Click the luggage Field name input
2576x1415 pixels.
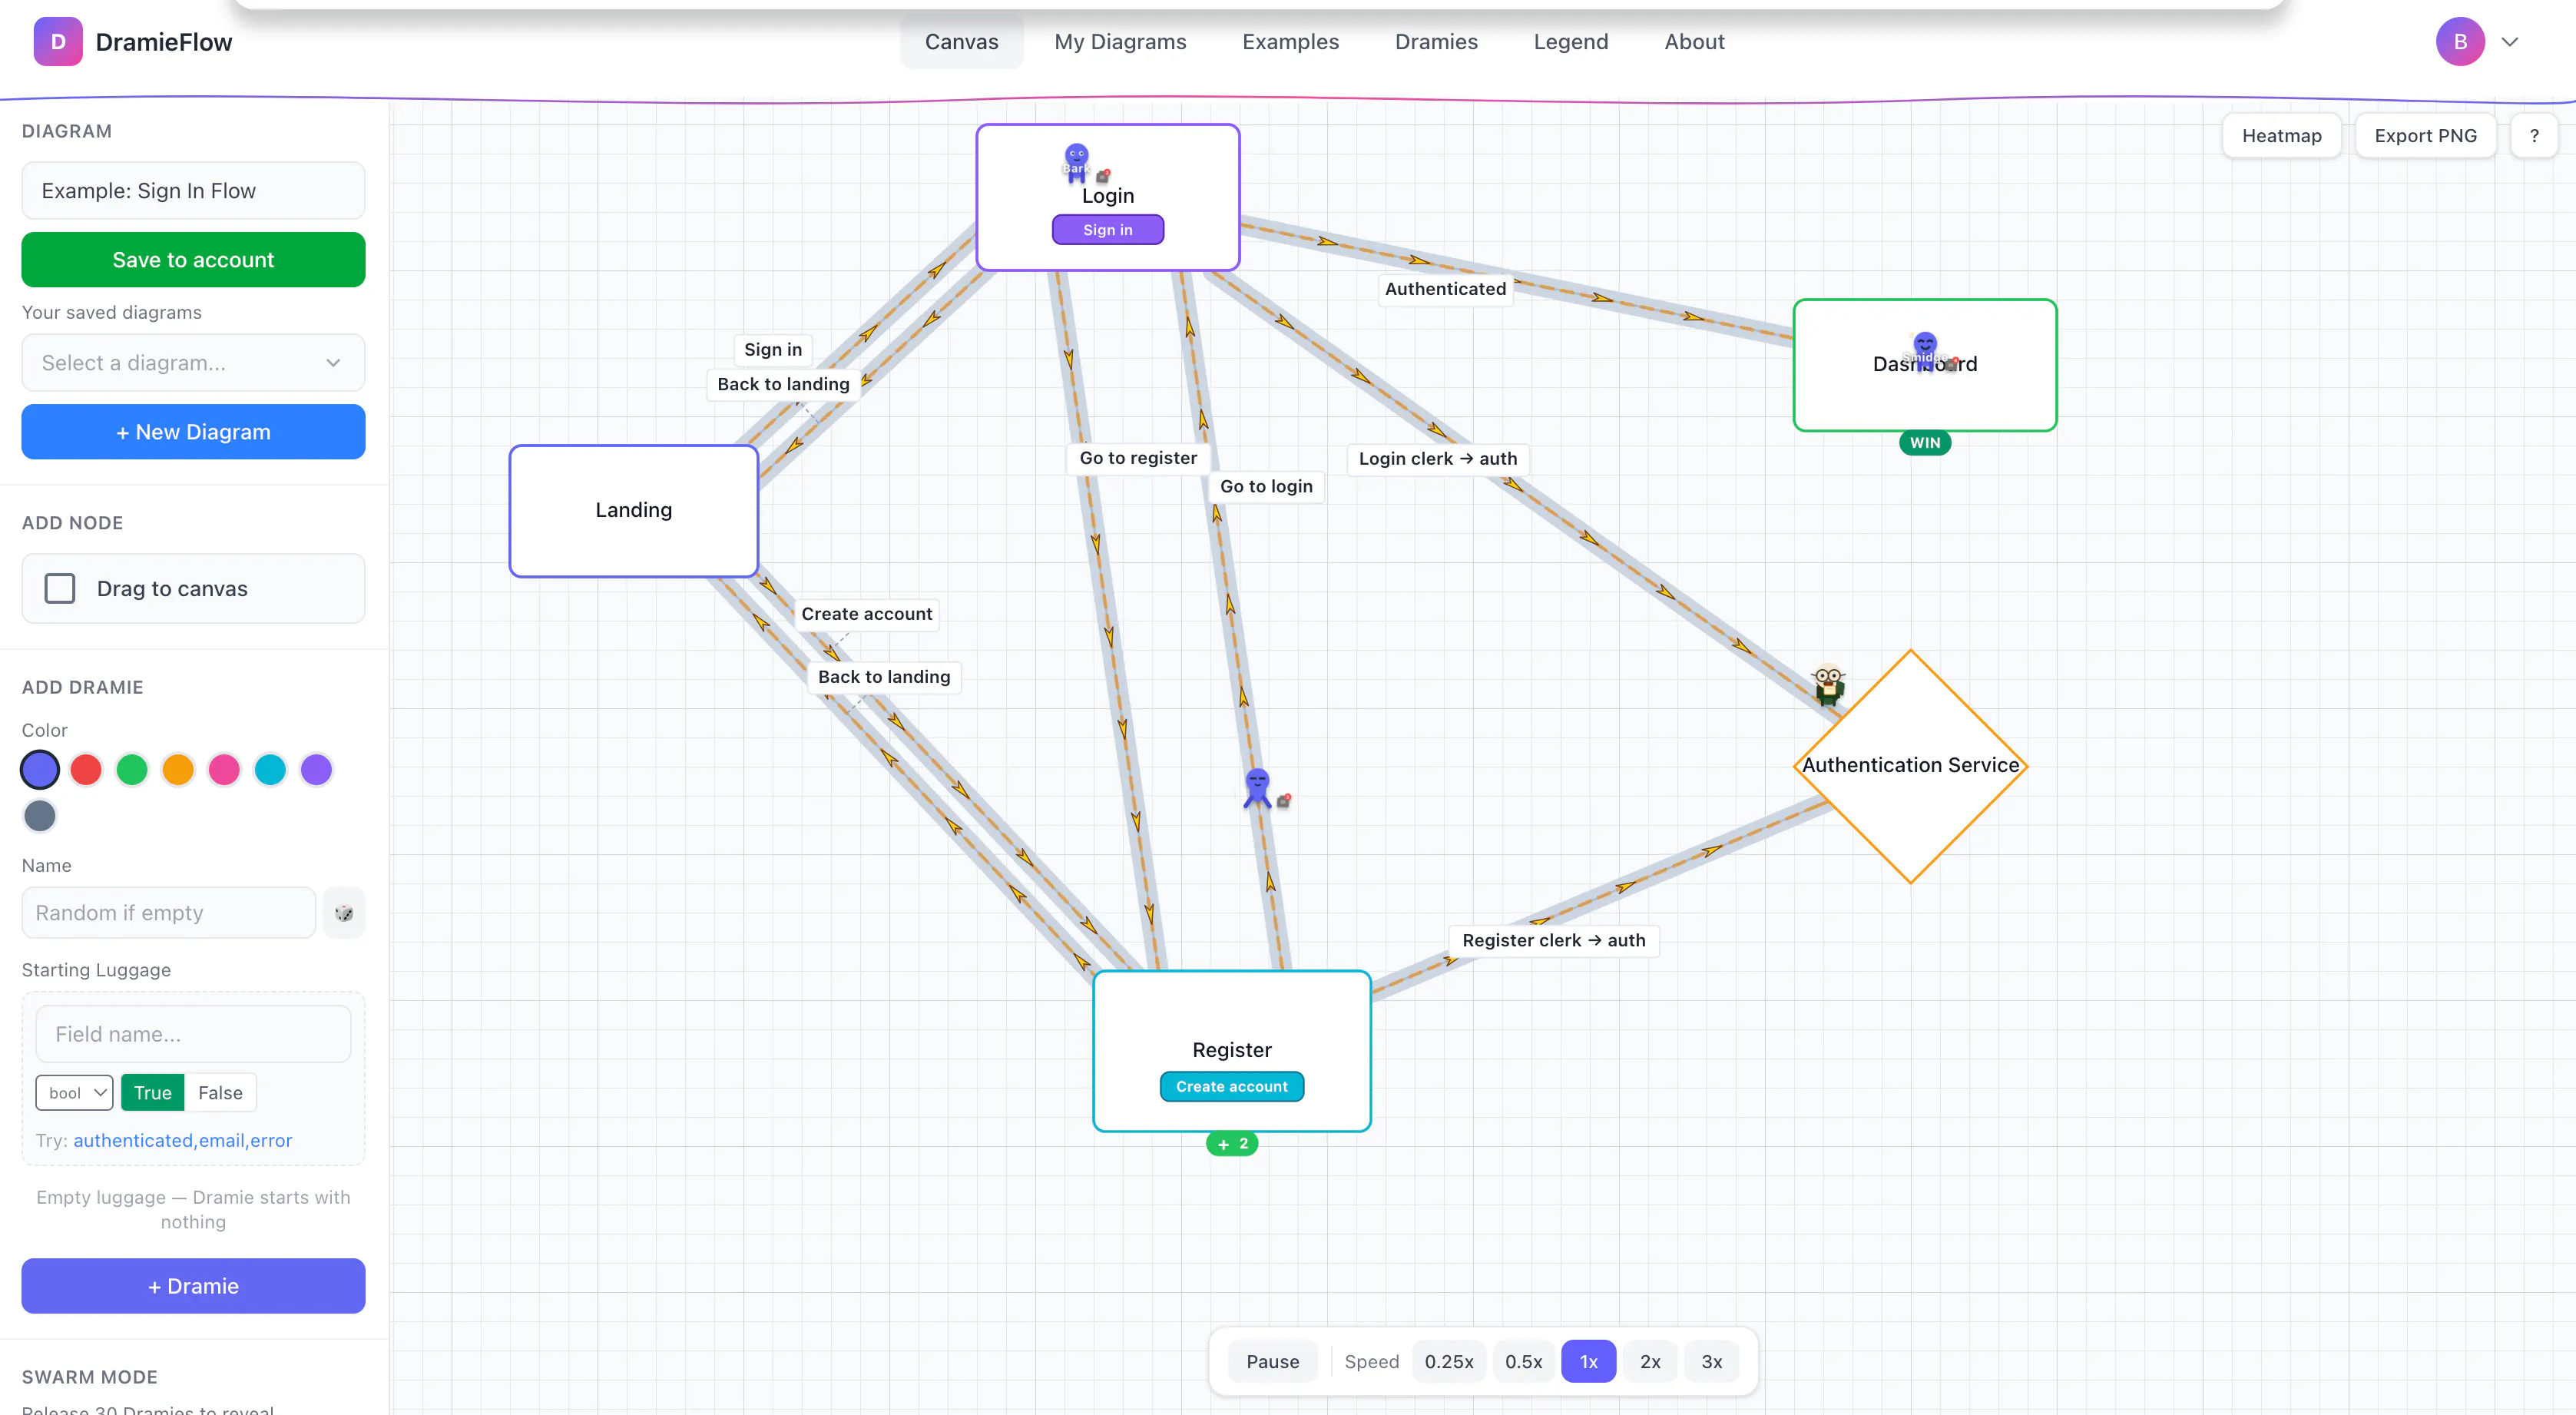tap(193, 1034)
